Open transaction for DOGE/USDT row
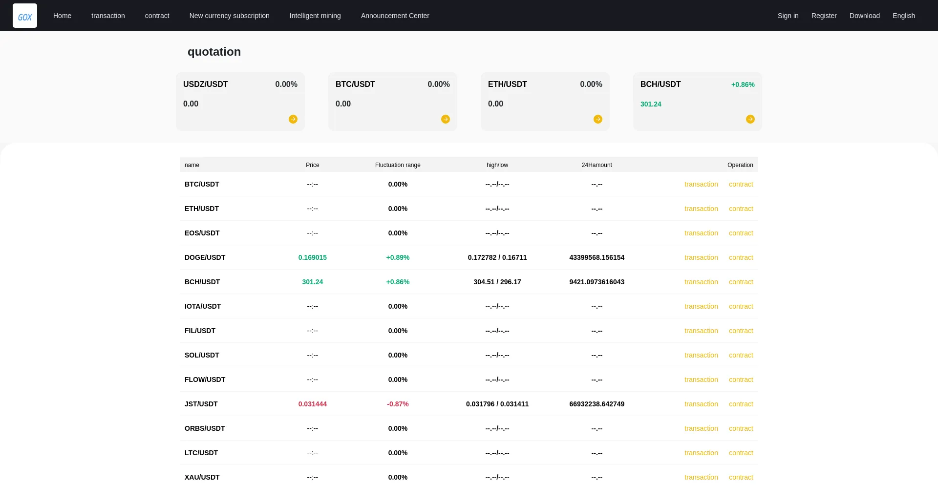The image size is (938, 485). click(x=701, y=257)
